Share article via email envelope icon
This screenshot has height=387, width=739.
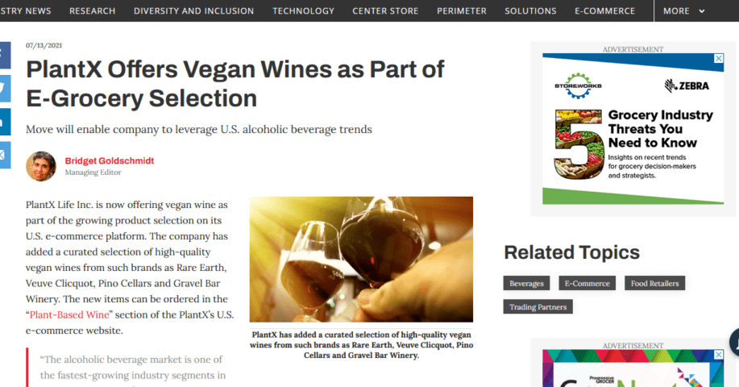coord(5,155)
